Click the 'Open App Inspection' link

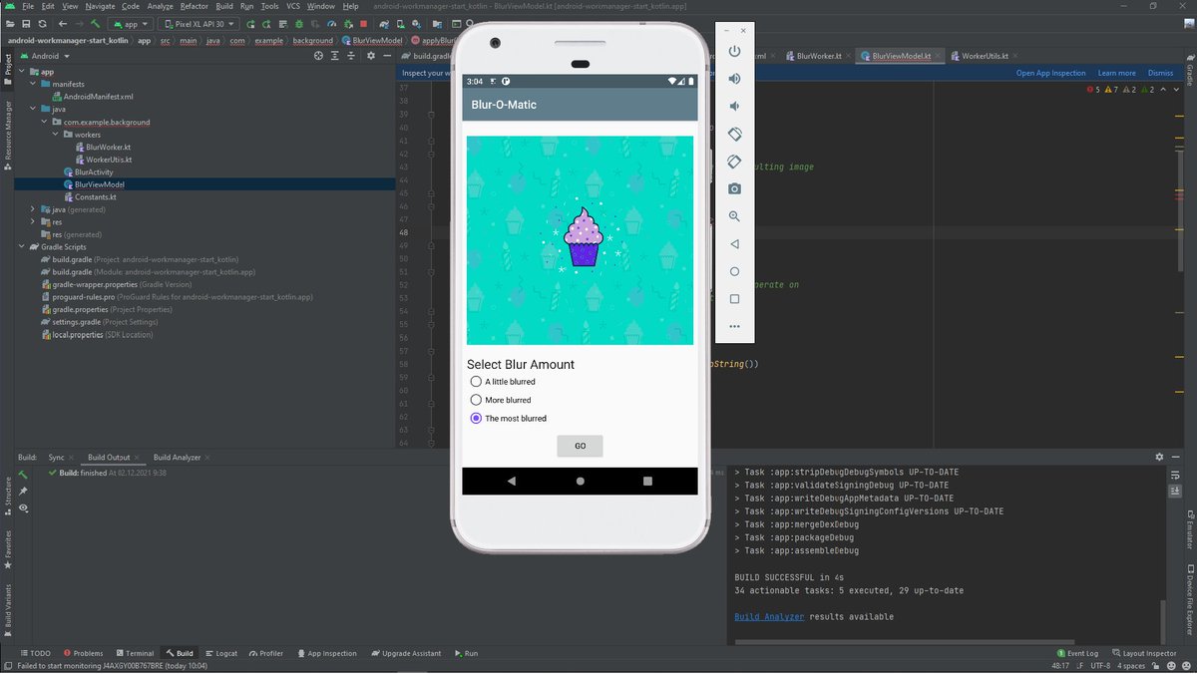coord(1050,73)
